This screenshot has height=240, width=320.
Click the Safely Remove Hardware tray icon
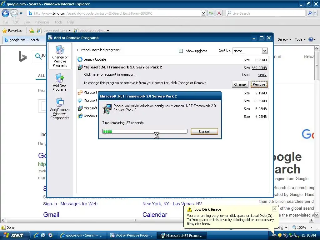(291, 235)
